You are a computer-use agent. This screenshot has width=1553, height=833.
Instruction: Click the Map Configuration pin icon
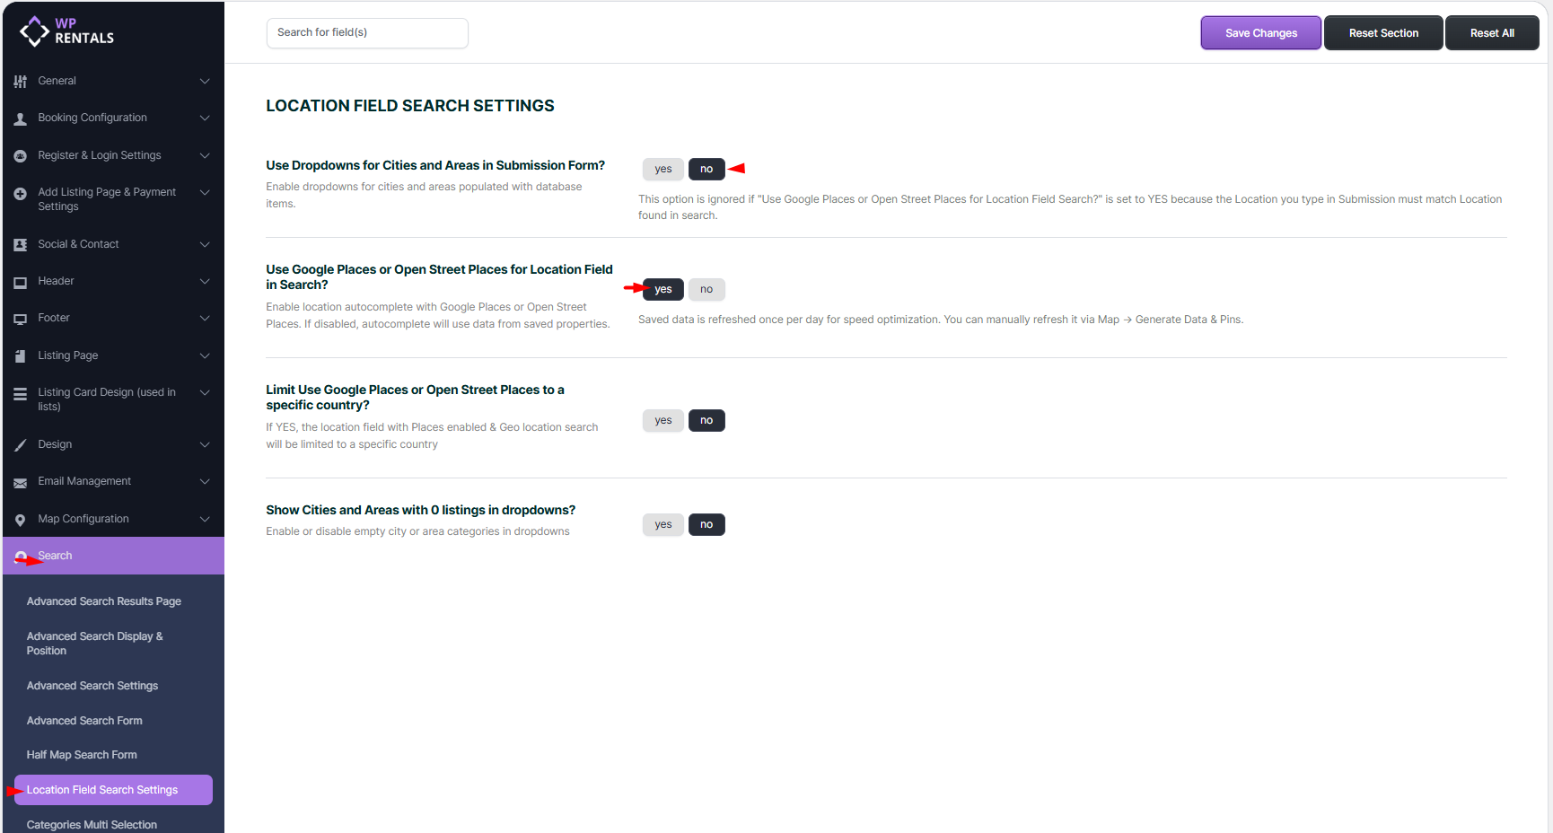(21, 520)
